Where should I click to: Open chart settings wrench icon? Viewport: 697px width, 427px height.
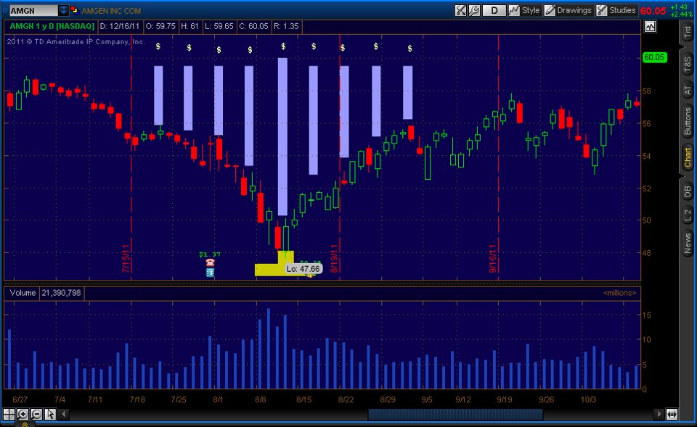[x=474, y=10]
